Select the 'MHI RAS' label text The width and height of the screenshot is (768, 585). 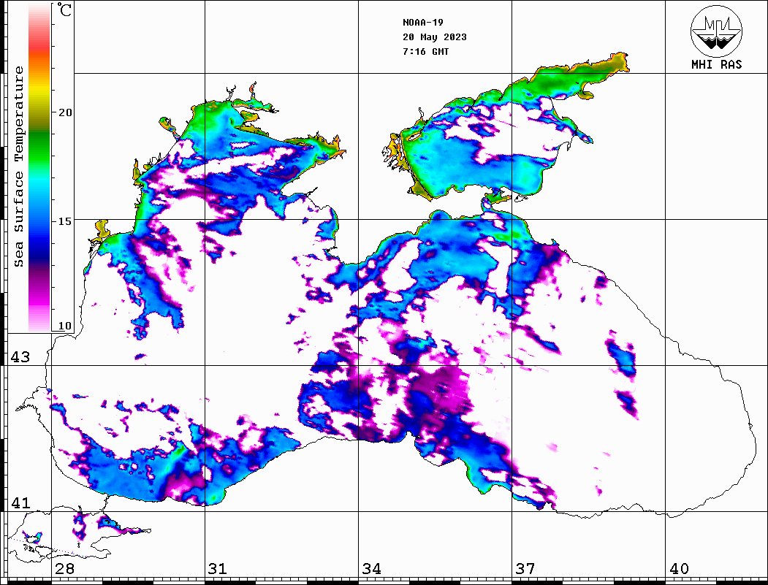click(x=716, y=64)
